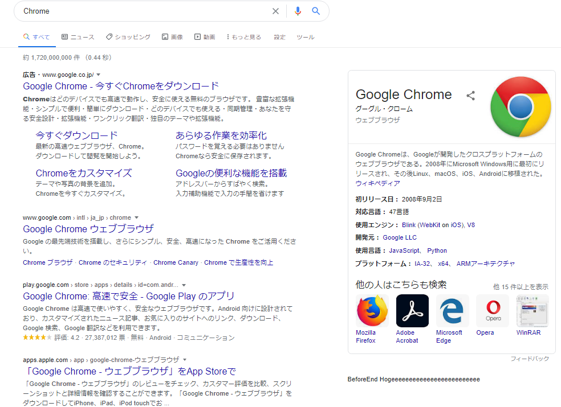Open the Google Play のアプリ result title
The width and height of the screenshot is (561, 407).
click(x=128, y=296)
